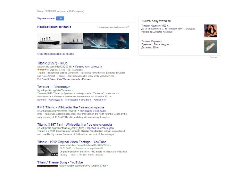Click the Titanic movie poster thumbnail

[x=210, y=31]
